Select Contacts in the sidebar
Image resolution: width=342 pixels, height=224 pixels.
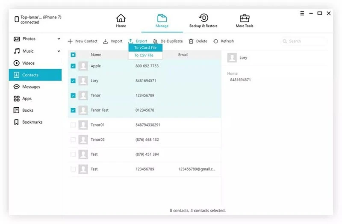click(35, 75)
